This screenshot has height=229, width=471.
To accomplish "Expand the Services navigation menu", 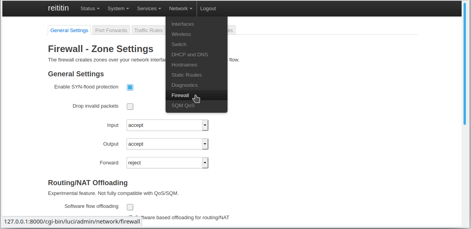I will pyautogui.click(x=149, y=9).
